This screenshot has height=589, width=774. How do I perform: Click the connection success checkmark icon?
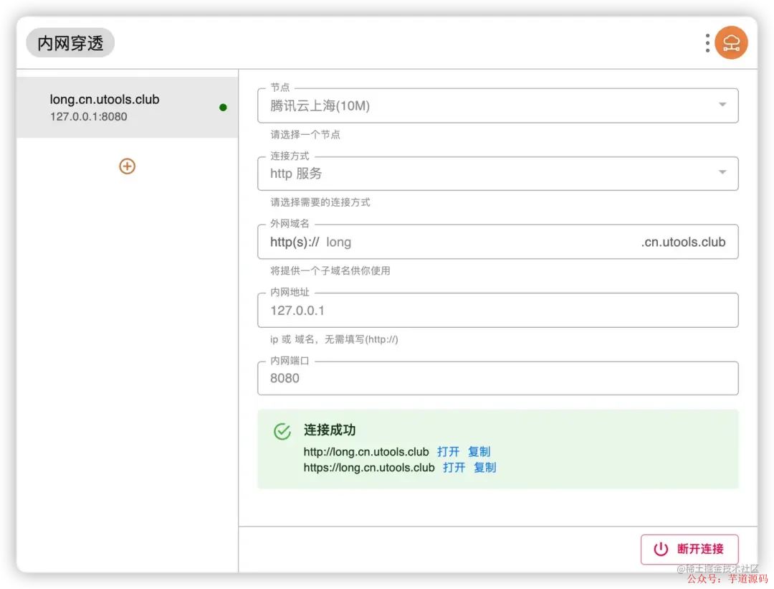(x=282, y=431)
